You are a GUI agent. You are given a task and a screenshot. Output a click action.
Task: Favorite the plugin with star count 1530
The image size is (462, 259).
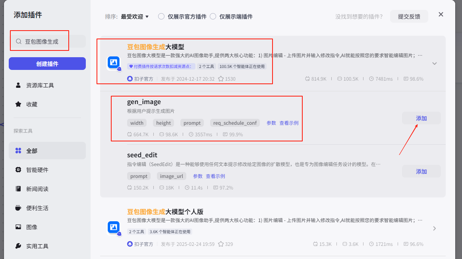[x=221, y=79]
